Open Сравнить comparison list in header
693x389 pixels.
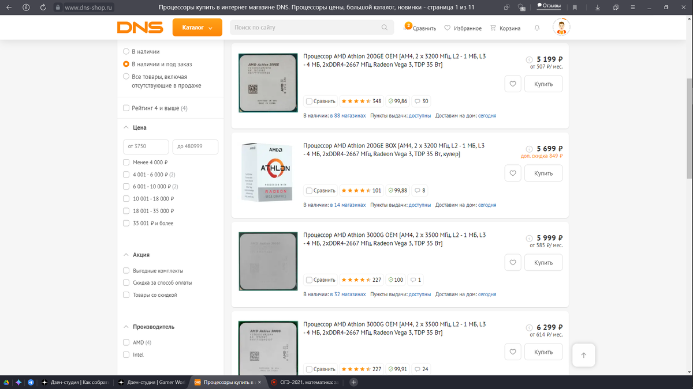coord(420,28)
